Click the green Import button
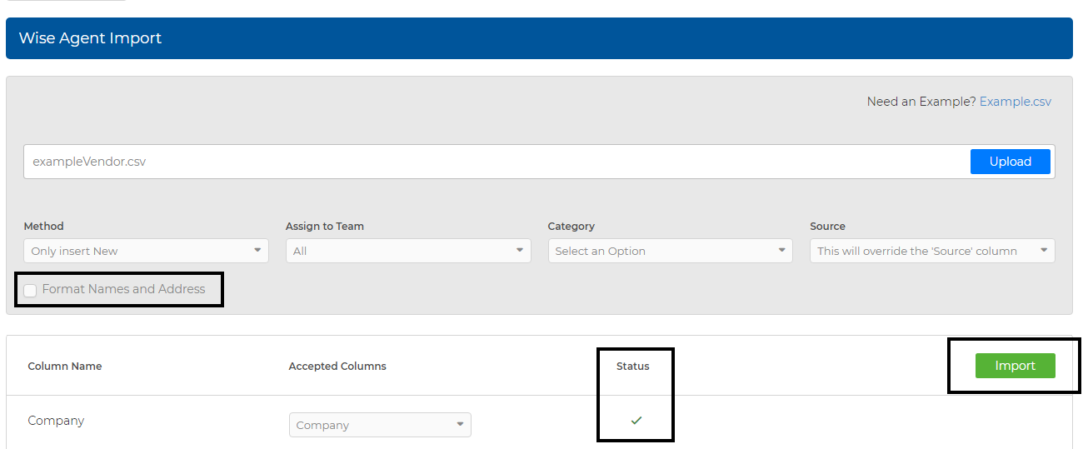 (x=1015, y=366)
